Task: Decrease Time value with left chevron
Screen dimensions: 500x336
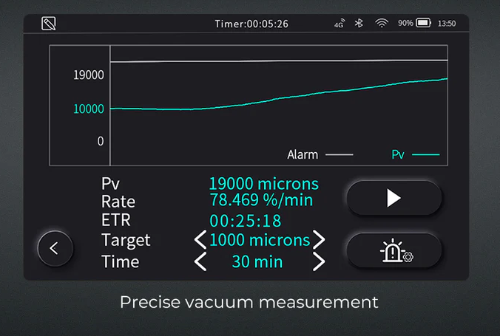Action: coord(200,261)
